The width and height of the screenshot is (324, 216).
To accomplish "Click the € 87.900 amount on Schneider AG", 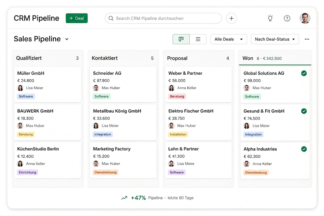I will (101, 81).
